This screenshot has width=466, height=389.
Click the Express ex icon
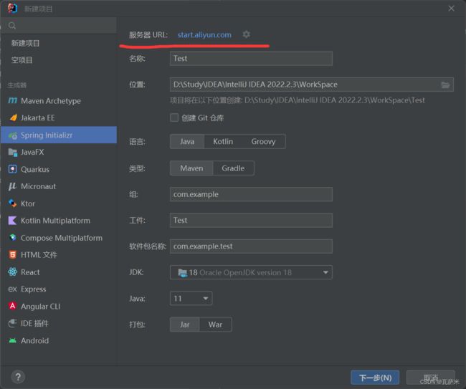click(x=12, y=289)
